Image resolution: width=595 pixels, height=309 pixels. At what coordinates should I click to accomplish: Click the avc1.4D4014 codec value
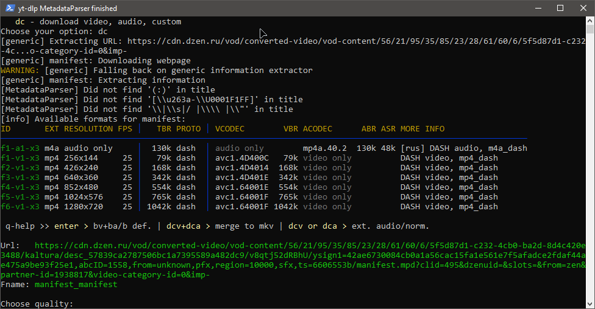click(x=242, y=168)
